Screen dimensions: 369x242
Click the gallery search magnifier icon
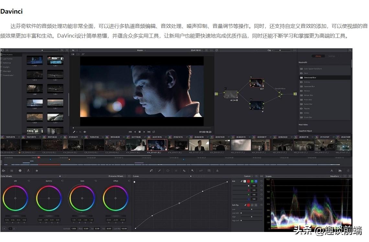pos(62,50)
